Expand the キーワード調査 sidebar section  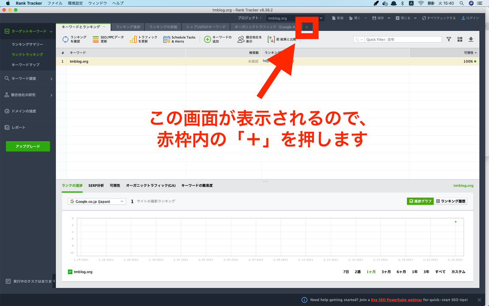tap(51, 79)
